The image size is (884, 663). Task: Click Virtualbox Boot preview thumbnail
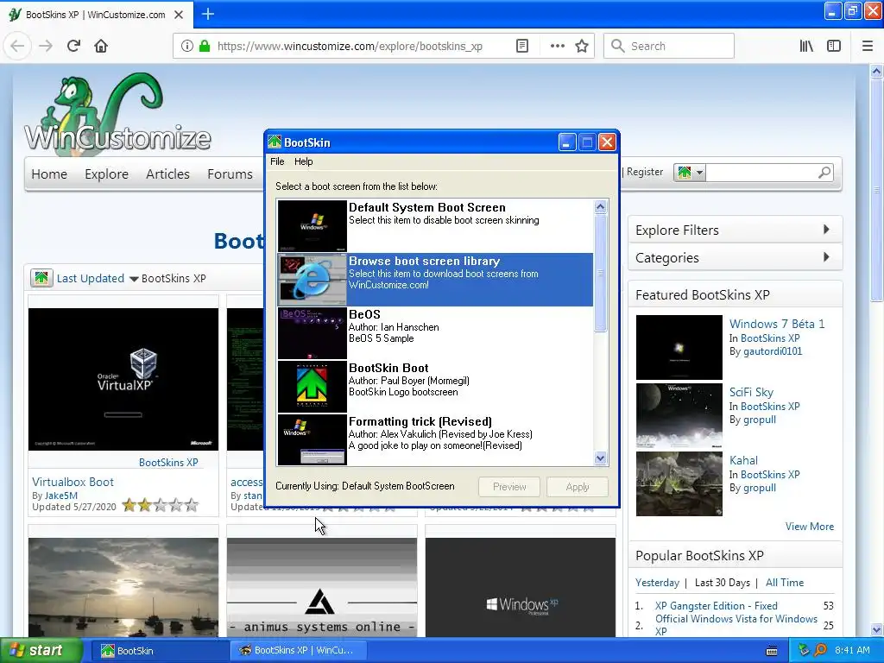[x=123, y=379]
